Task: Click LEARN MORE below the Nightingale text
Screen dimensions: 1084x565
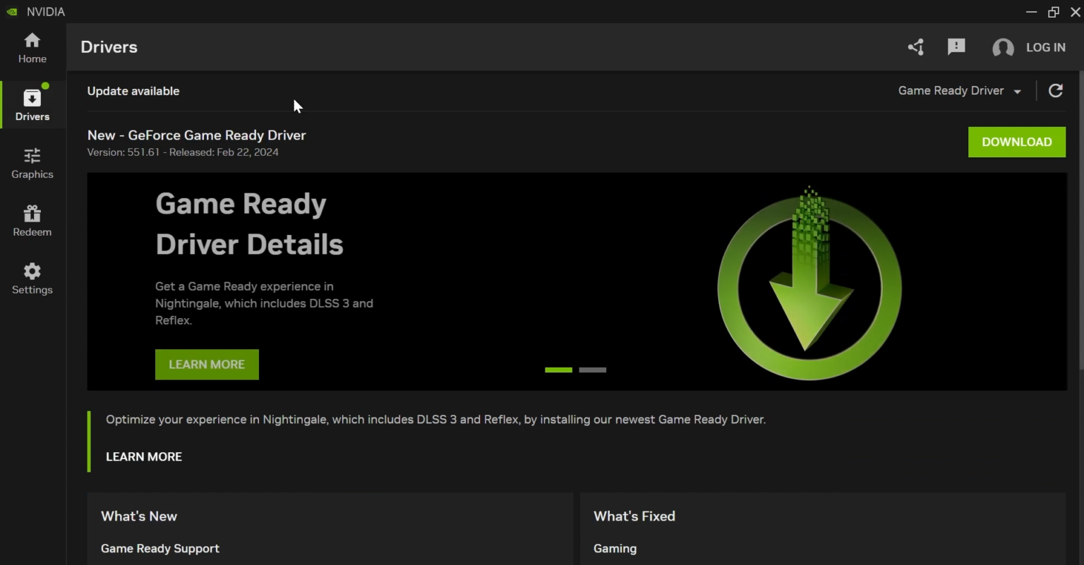Action: tap(143, 456)
